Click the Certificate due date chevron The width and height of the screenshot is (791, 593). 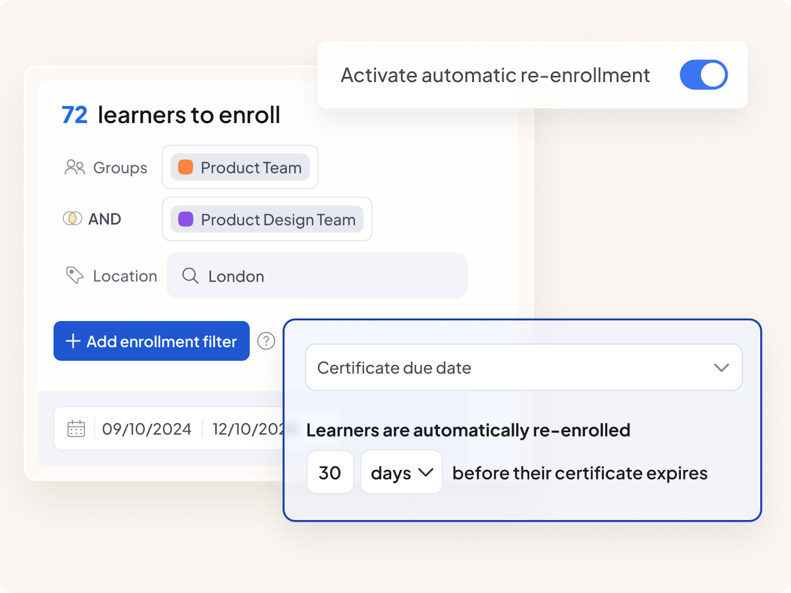pos(721,367)
